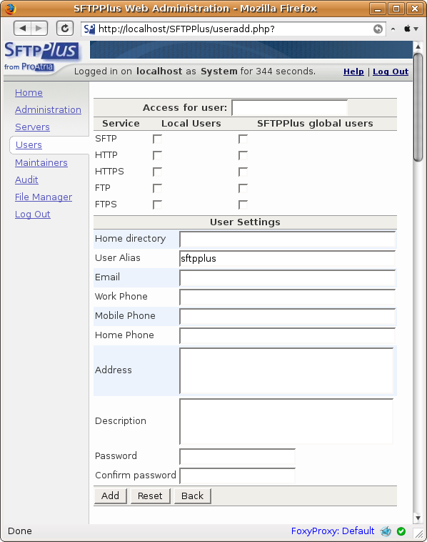
Task: Click the fish icon in the status bar
Action: coord(386,531)
